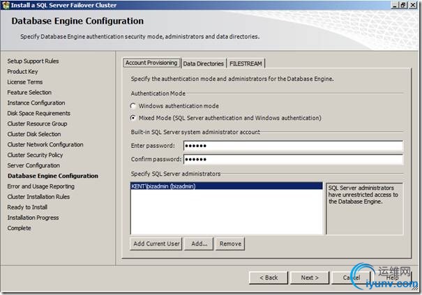The image size is (422, 295).
Task: Click Feature Selection step
Action: (x=29, y=92)
